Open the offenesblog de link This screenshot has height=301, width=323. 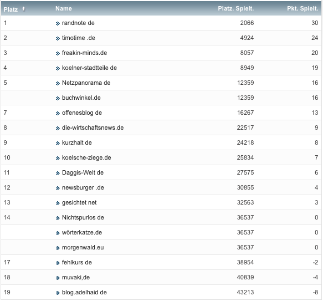(82, 113)
